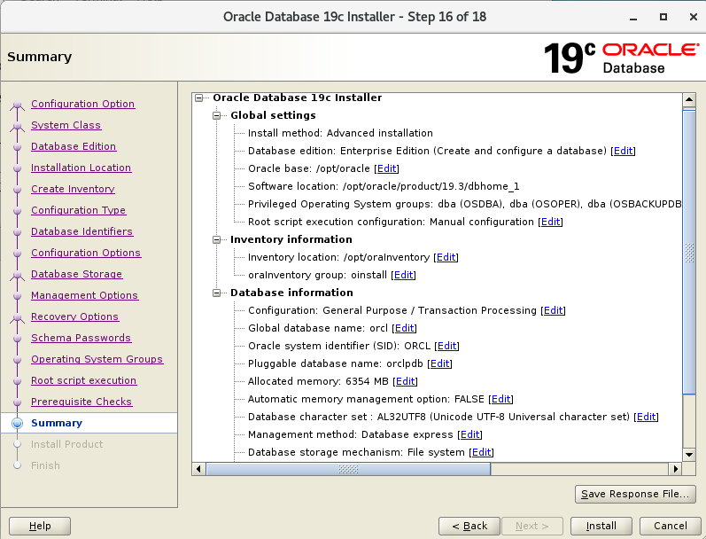
Task: Maximize the installer window
Action: [x=663, y=17]
